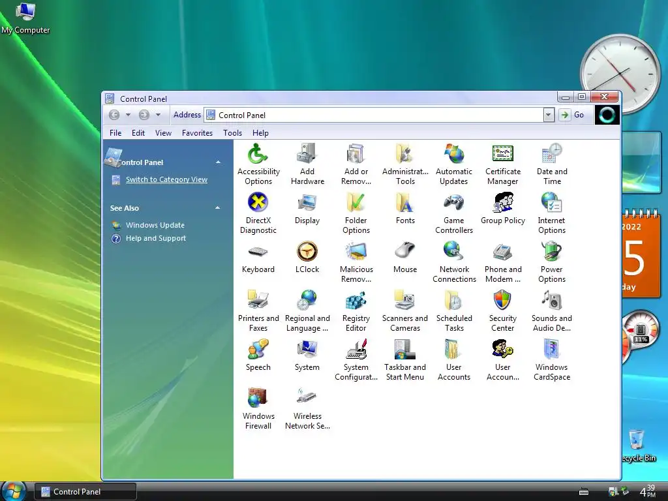This screenshot has width=668, height=501.
Task: Open Game Controllers icon
Action: pos(454,202)
